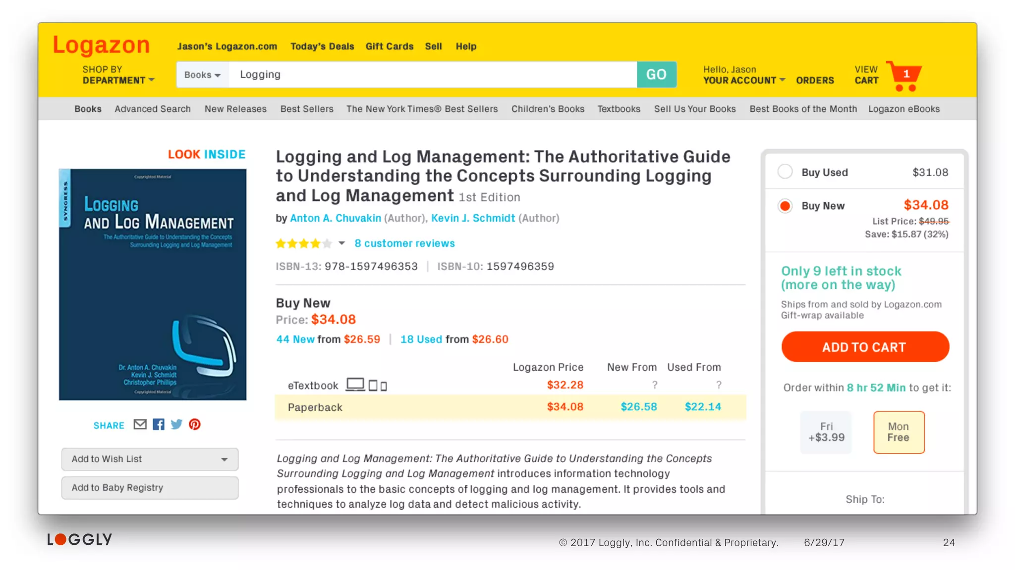Open the Books search category dropdown
The height and width of the screenshot is (570, 1015).
click(202, 75)
